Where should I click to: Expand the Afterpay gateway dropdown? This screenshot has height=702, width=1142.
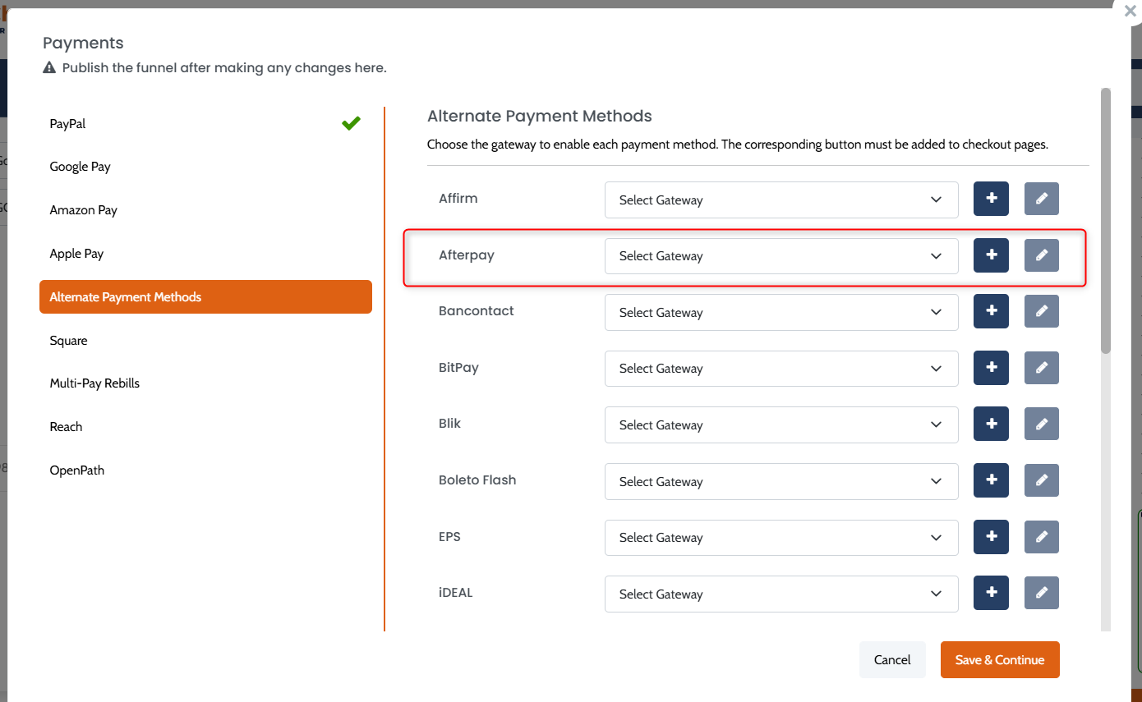[x=781, y=256]
